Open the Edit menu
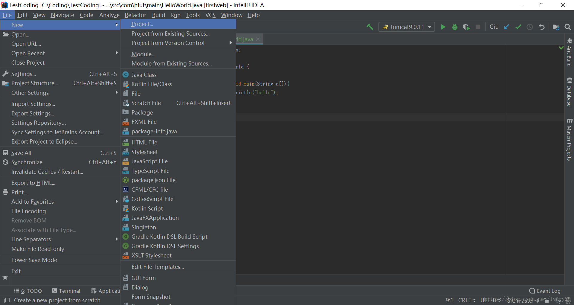This screenshot has width=574, height=305. (22, 15)
